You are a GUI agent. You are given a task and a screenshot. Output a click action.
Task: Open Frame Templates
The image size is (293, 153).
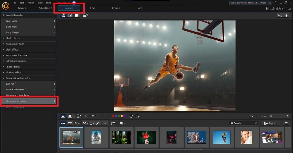[x=29, y=90]
